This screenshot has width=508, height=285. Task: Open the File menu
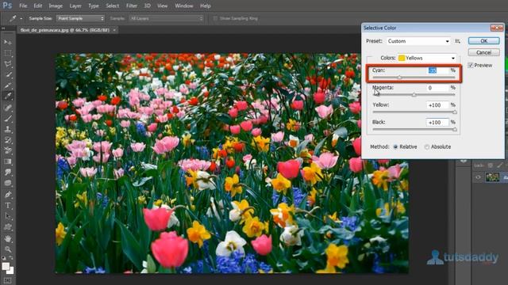pos(23,6)
